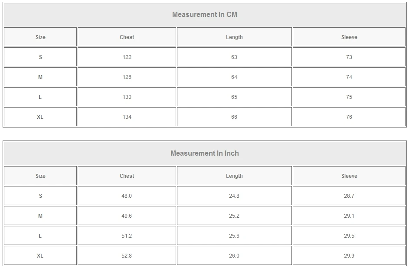Click size S row label in CM table
Screen dimensions: 409x268
(x=40, y=57)
